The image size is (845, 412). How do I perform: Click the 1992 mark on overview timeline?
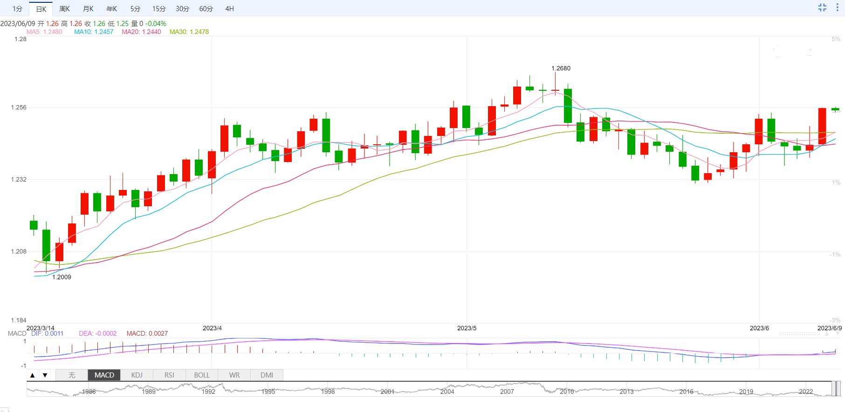click(208, 392)
